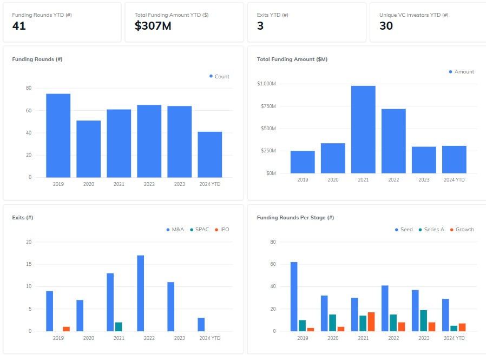Select the 2023 bar in Funding Rounds chart
This screenshot has width=486, height=355.
pos(180,142)
